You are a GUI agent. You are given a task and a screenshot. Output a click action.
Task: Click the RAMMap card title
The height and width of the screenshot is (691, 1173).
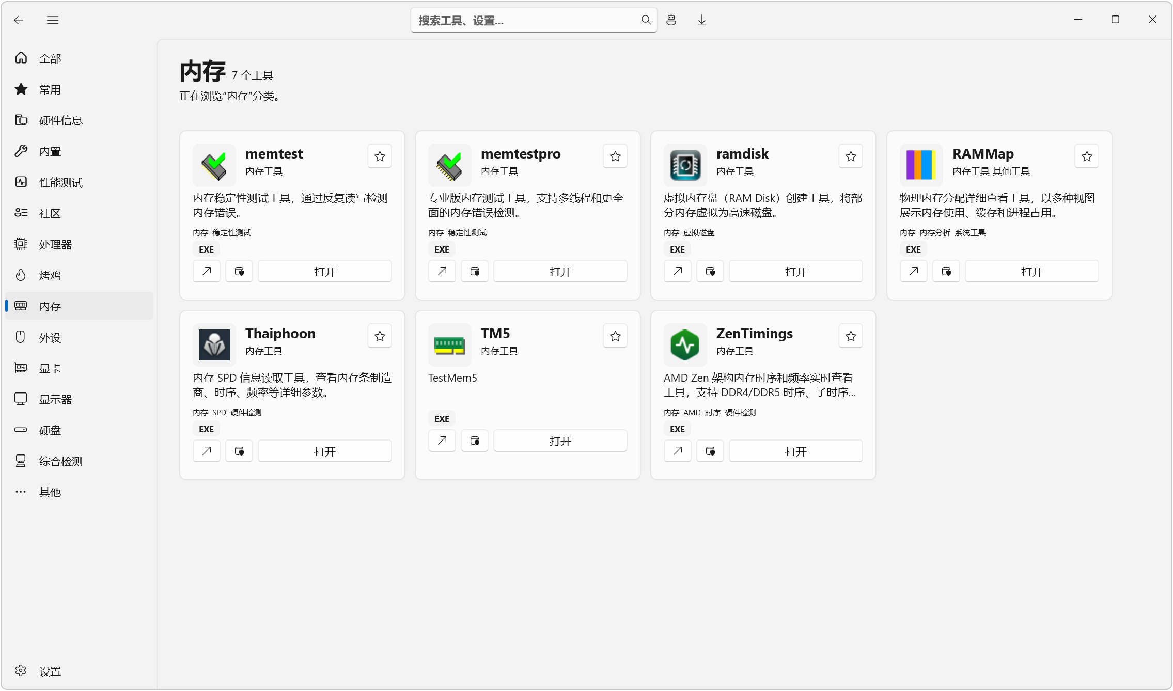coord(983,154)
